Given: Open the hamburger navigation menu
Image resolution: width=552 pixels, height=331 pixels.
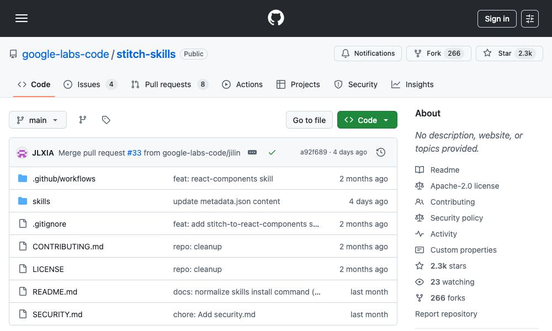Looking at the screenshot, I should coord(22,18).
